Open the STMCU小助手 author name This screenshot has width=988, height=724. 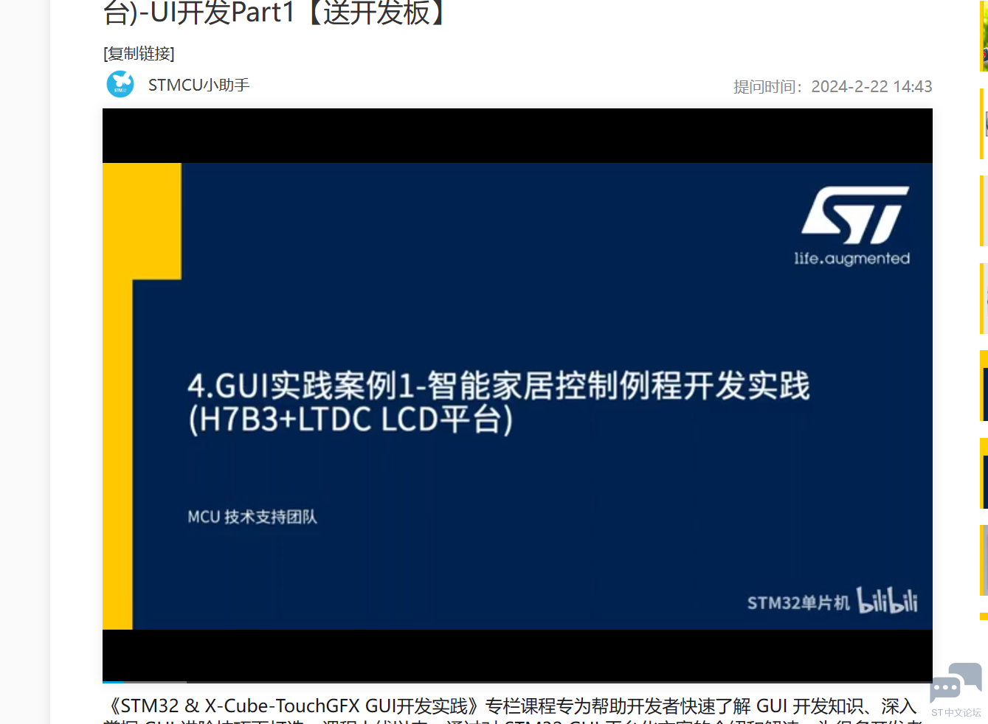coord(199,85)
